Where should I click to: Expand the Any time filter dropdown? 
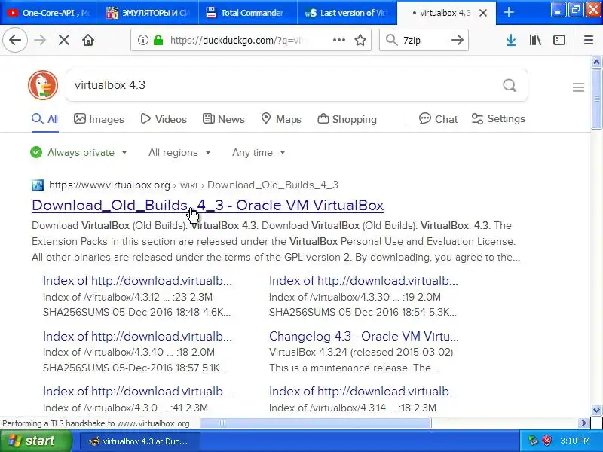259,153
